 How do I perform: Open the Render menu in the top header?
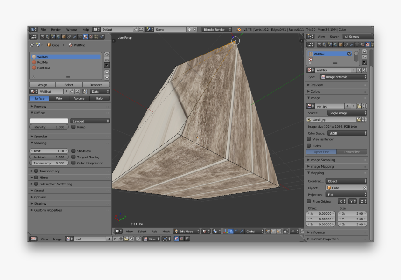point(55,29)
